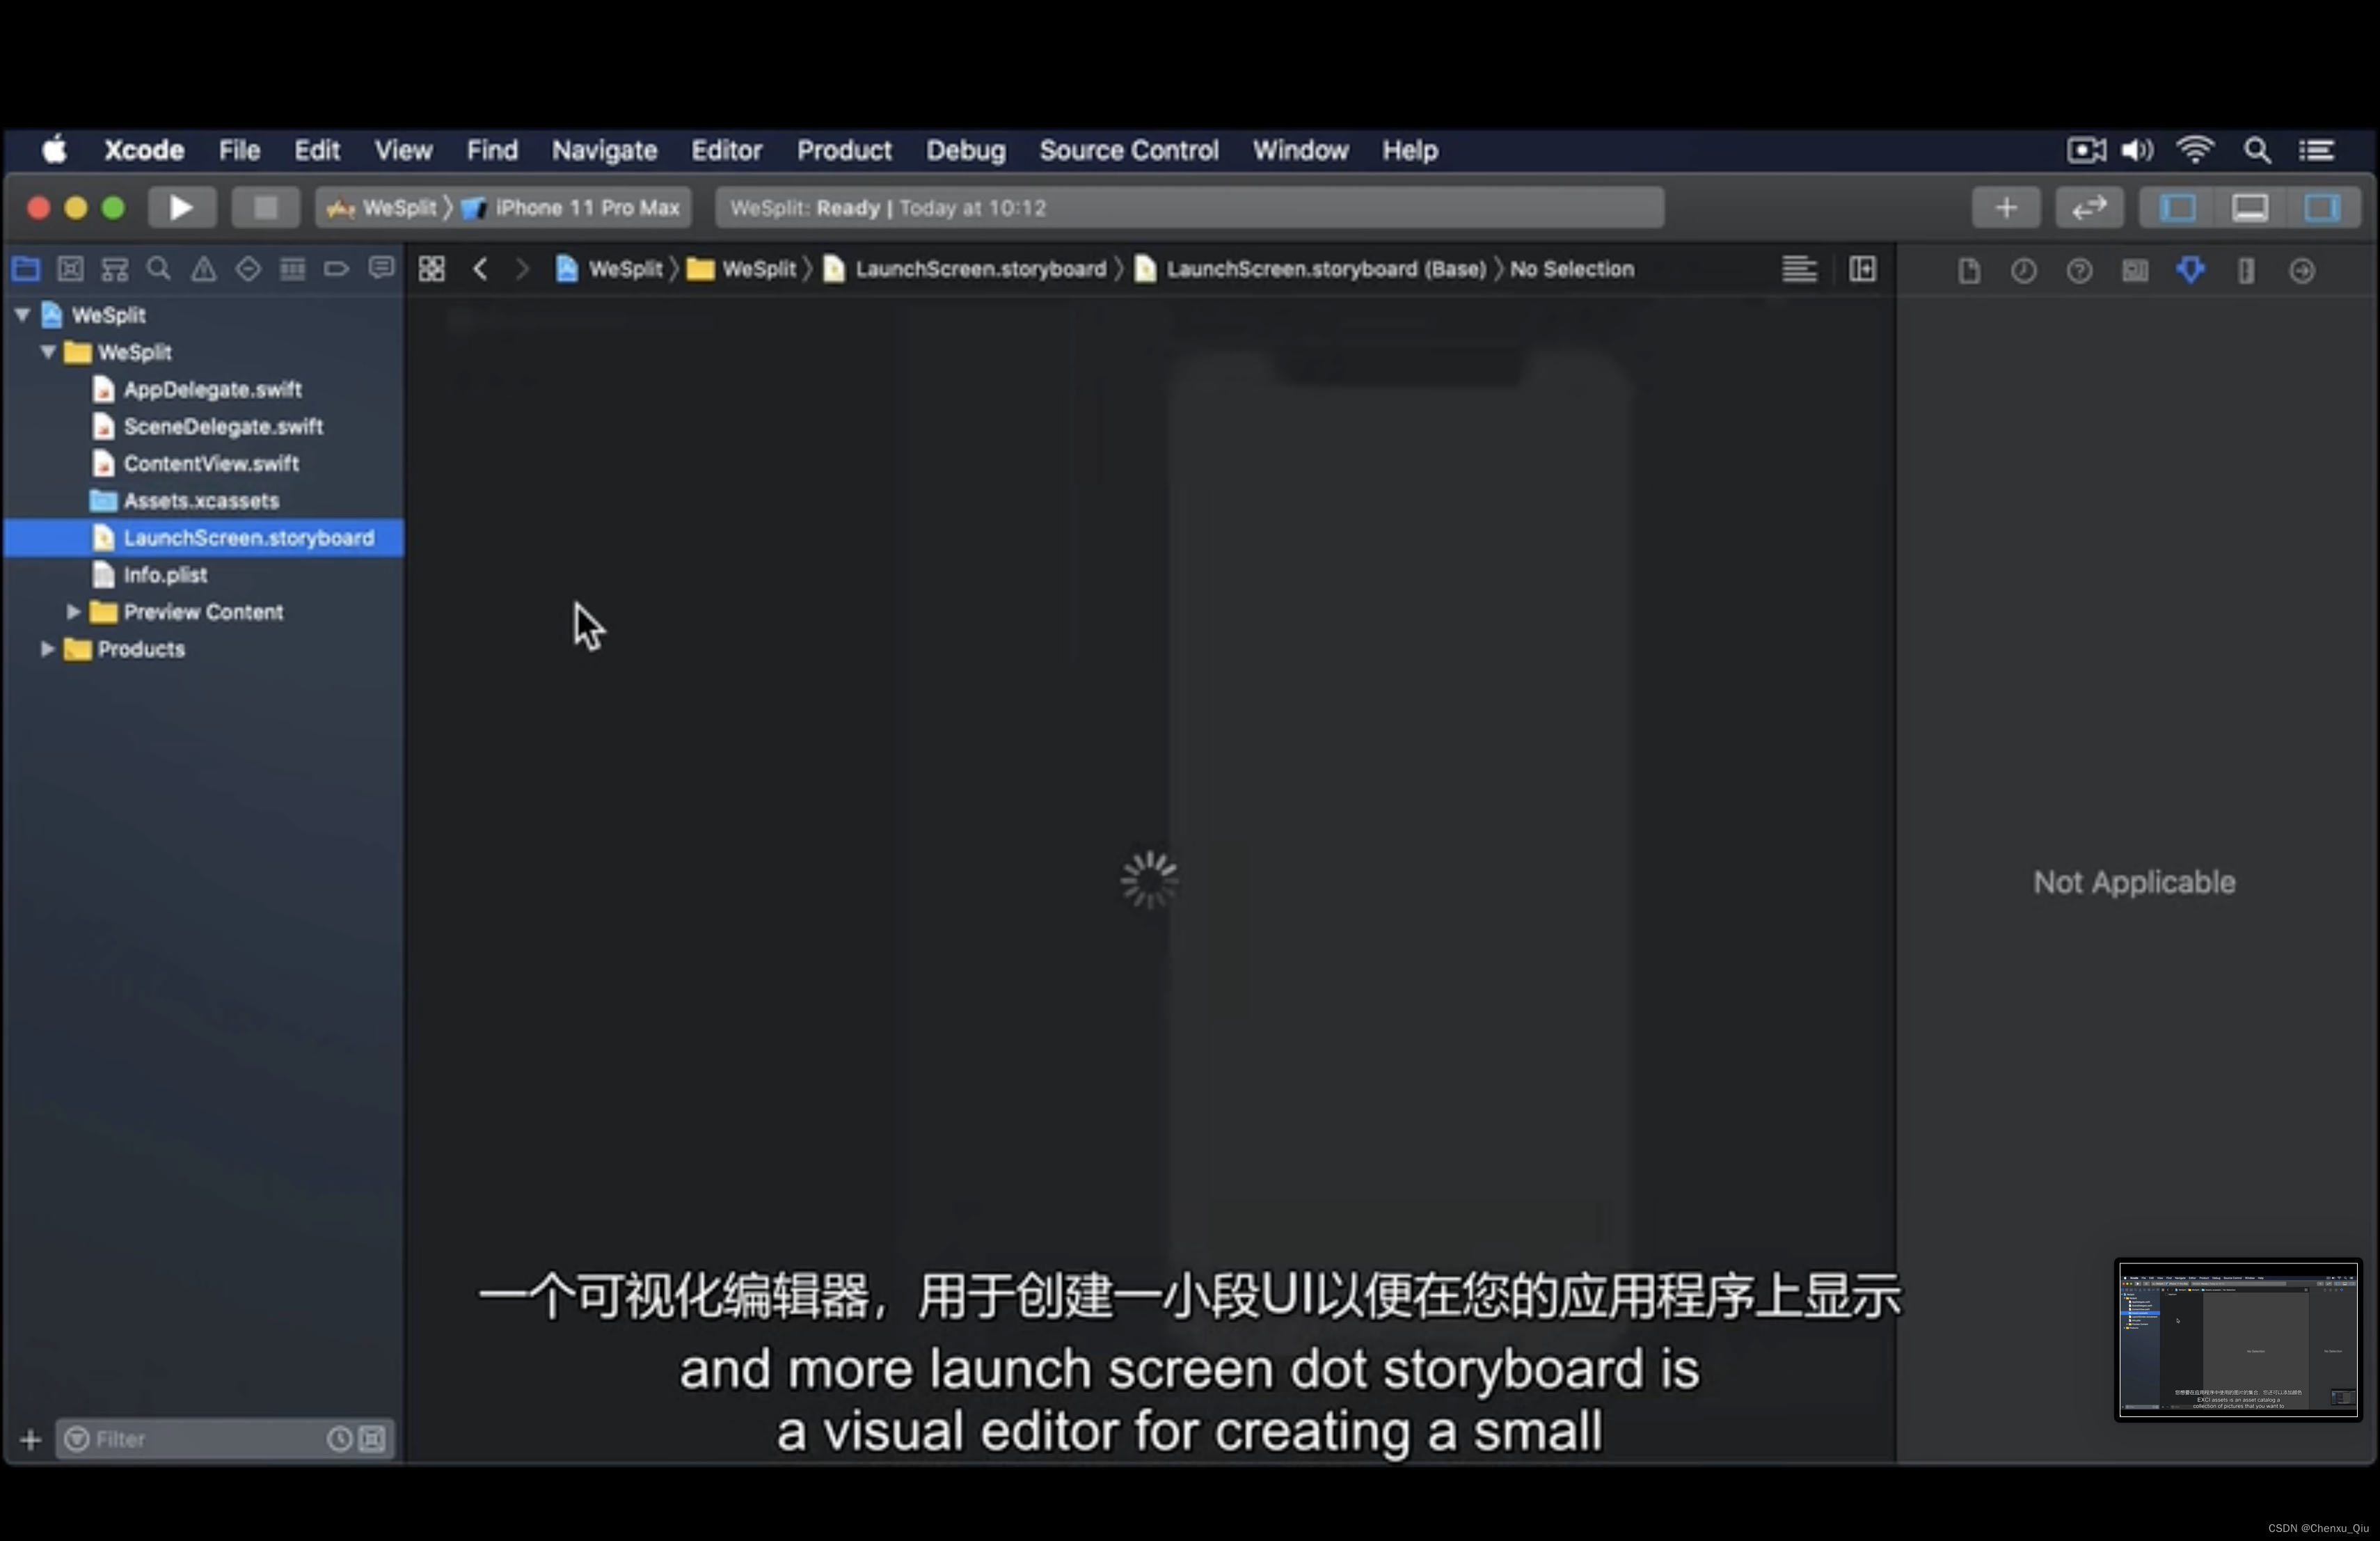Select the Attributes inspector icon
This screenshot has width=2380, height=1541.
pos(2190,270)
